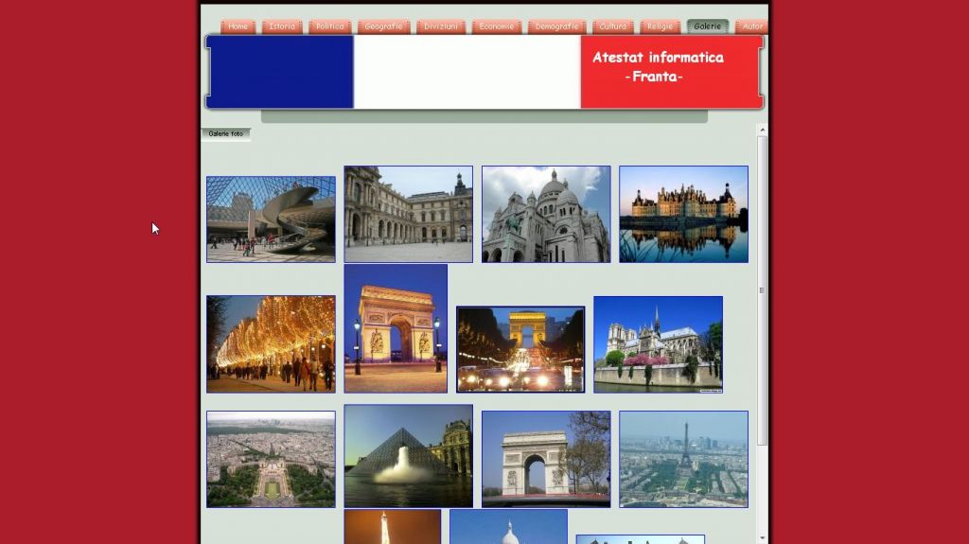Open the Autor page
The height and width of the screenshot is (544, 969).
751,26
